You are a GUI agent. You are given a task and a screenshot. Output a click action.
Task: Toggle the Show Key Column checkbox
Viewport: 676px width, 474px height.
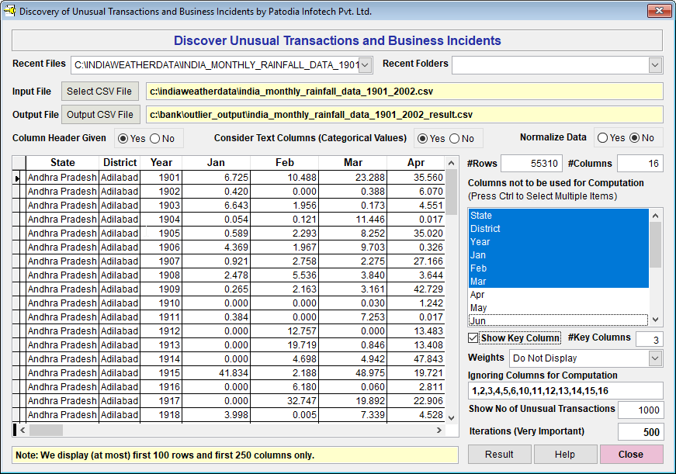[x=473, y=338]
